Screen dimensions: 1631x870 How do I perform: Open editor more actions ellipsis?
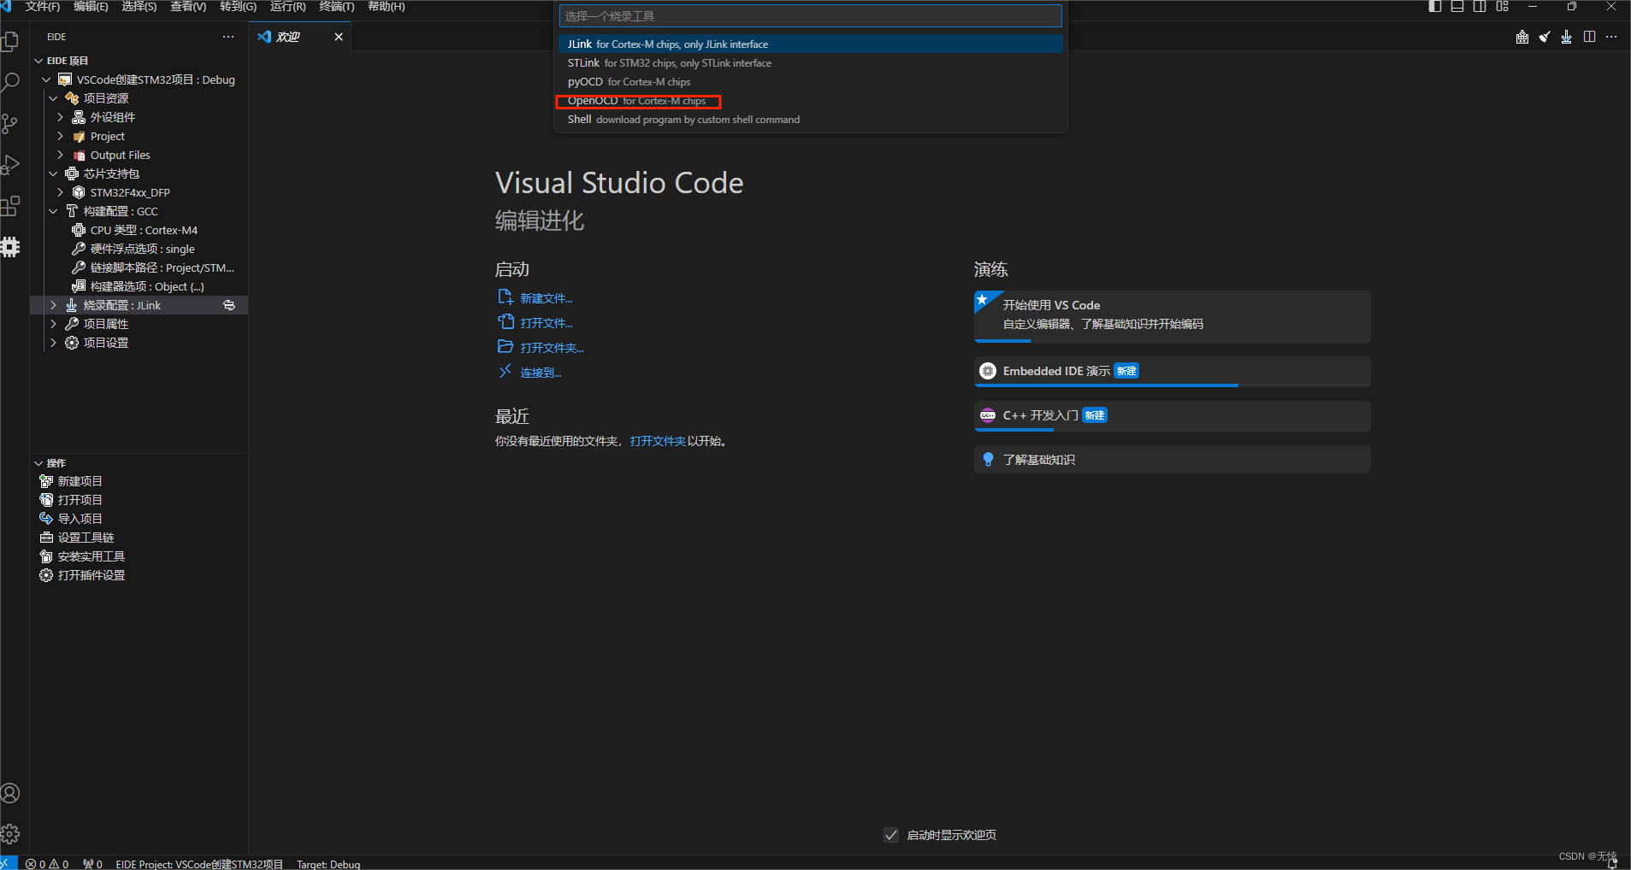[x=1611, y=37]
